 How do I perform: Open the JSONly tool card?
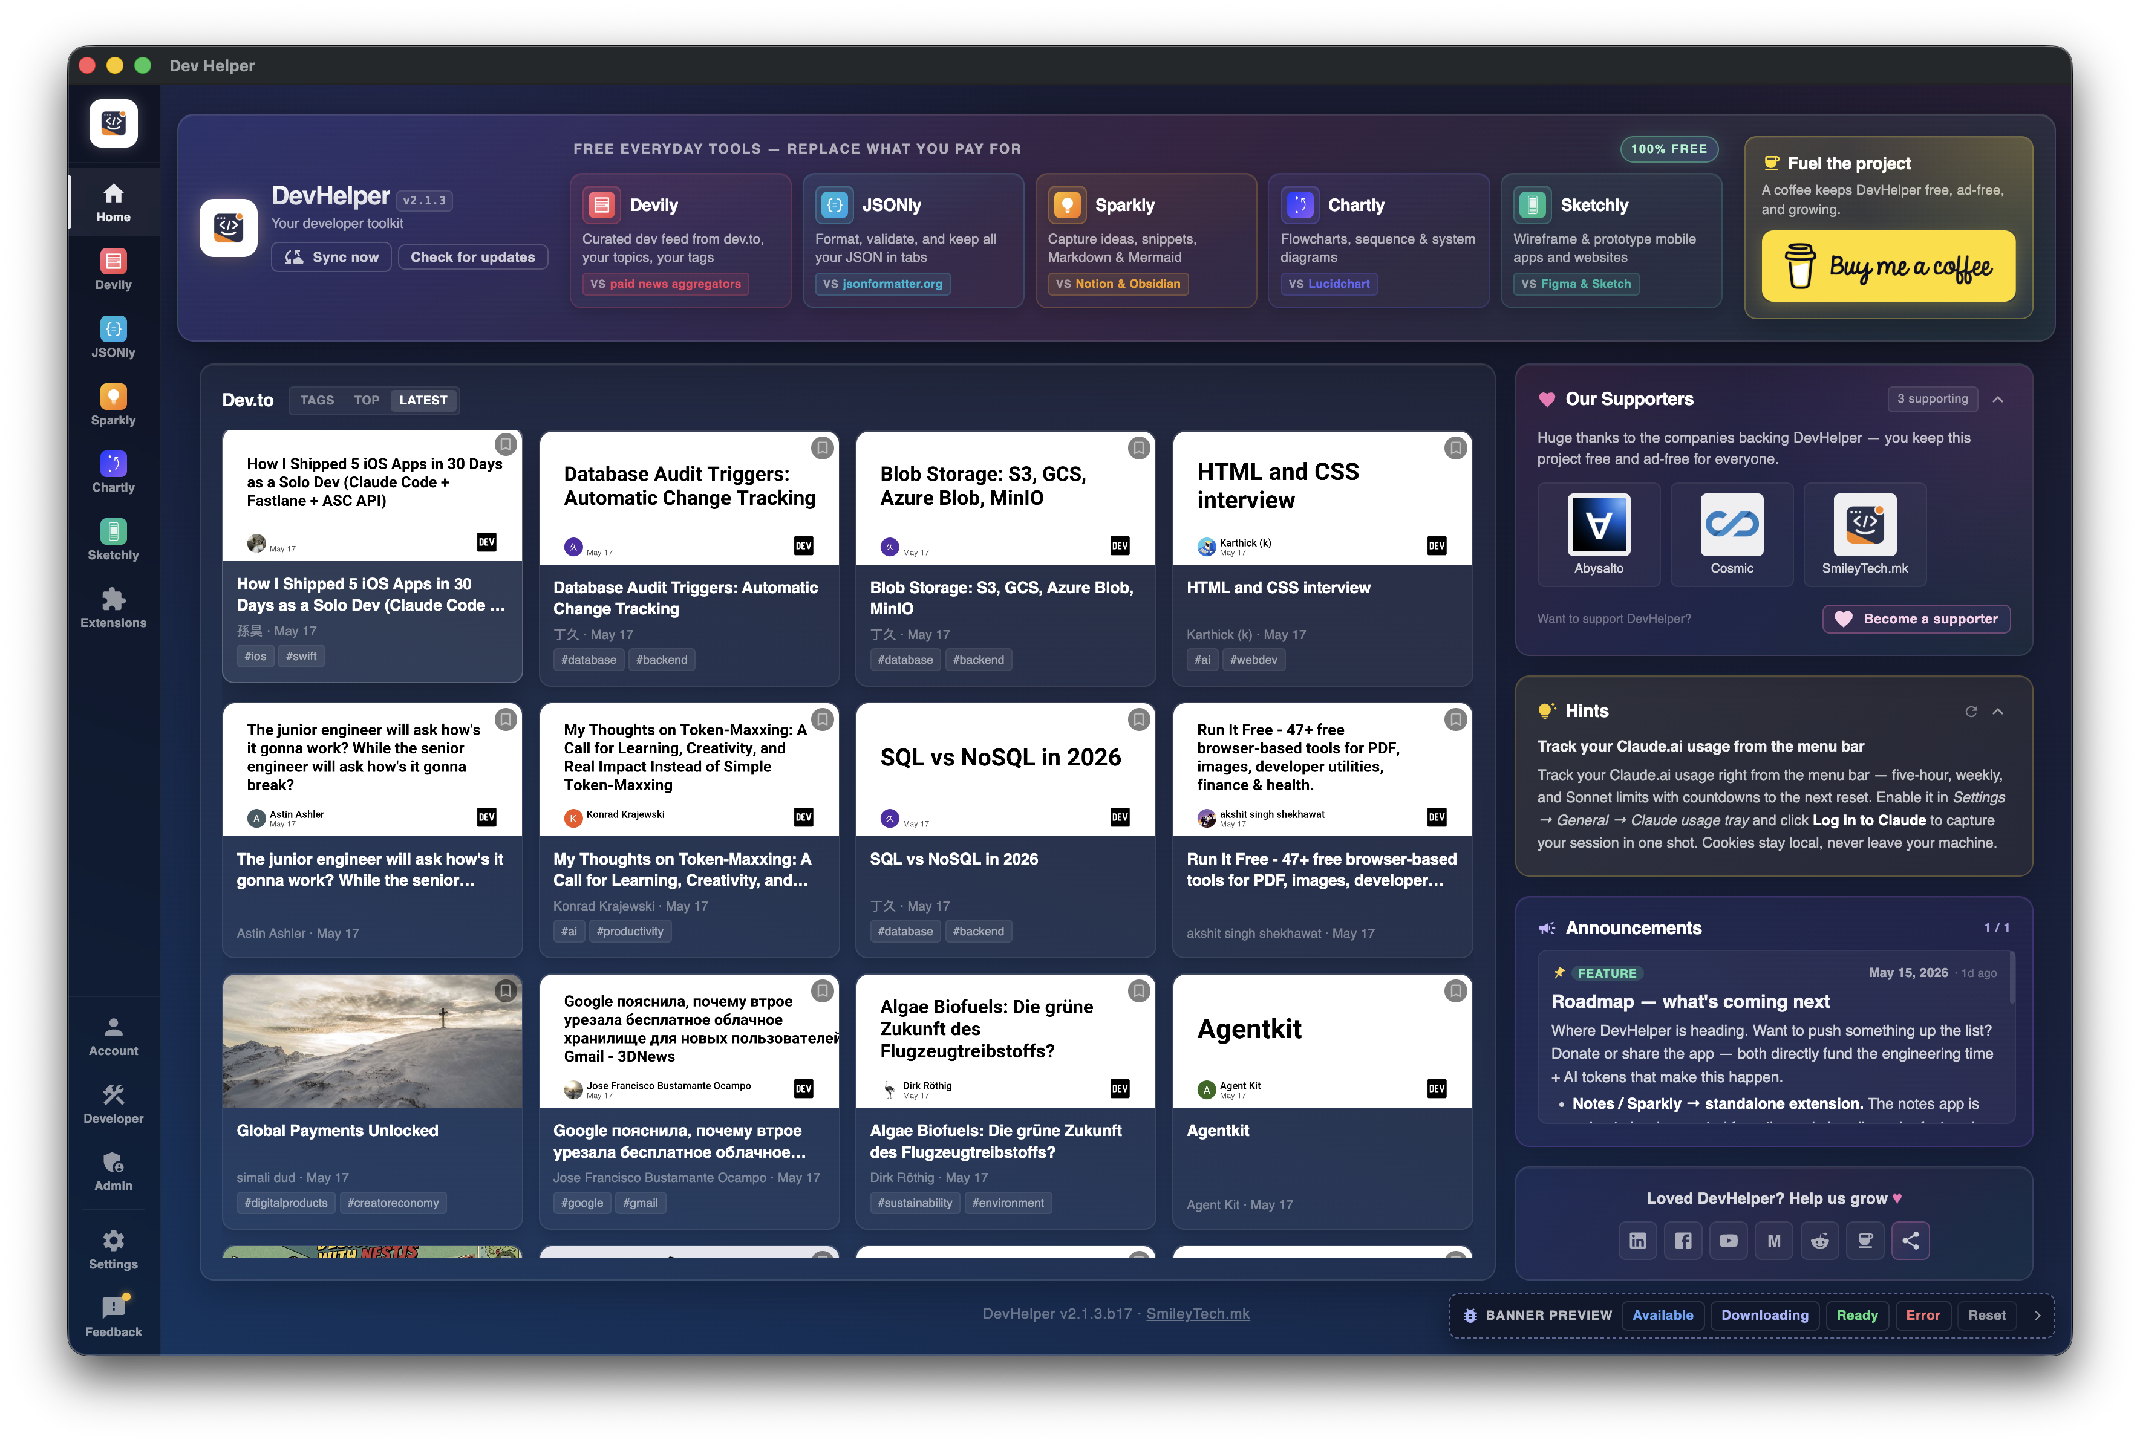[913, 240]
